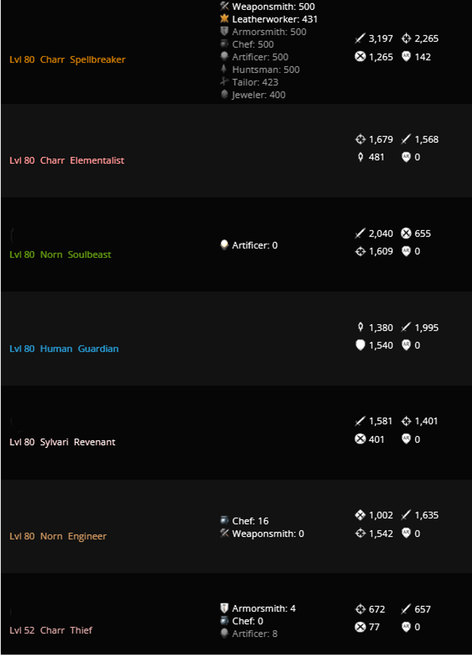
Task: Click the orange Leatherworker 431 icon
Action: (x=224, y=19)
